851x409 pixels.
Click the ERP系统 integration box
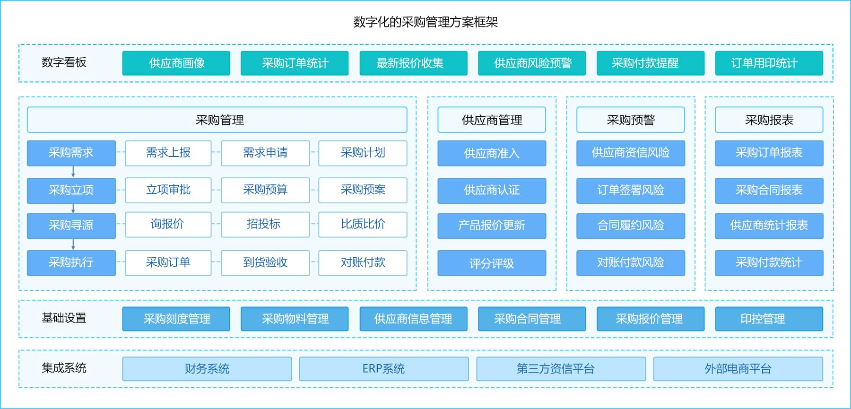coord(383,369)
